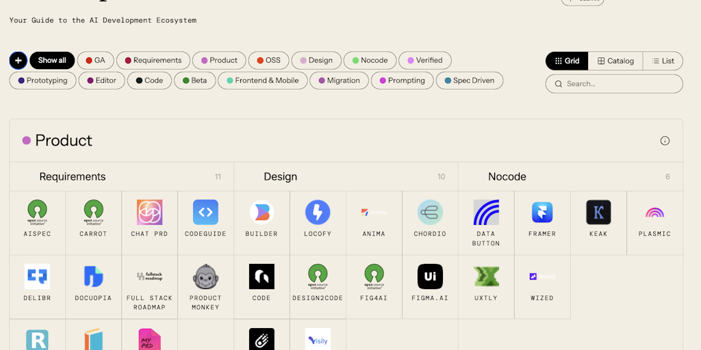The height and width of the screenshot is (350, 701).
Task: Select the Chordio icon
Action: 430,212
